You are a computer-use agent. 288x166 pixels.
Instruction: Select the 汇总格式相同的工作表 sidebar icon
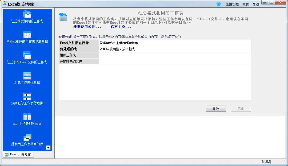[x=27, y=14]
